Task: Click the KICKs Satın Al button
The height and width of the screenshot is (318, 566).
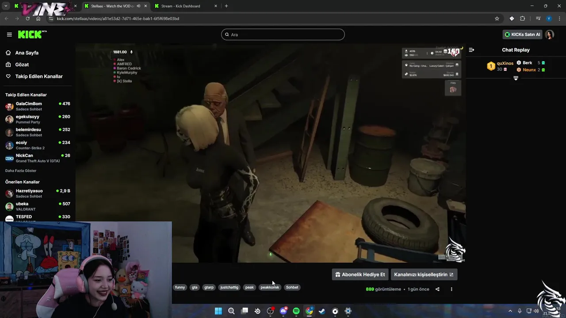Action: click(522, 34)
